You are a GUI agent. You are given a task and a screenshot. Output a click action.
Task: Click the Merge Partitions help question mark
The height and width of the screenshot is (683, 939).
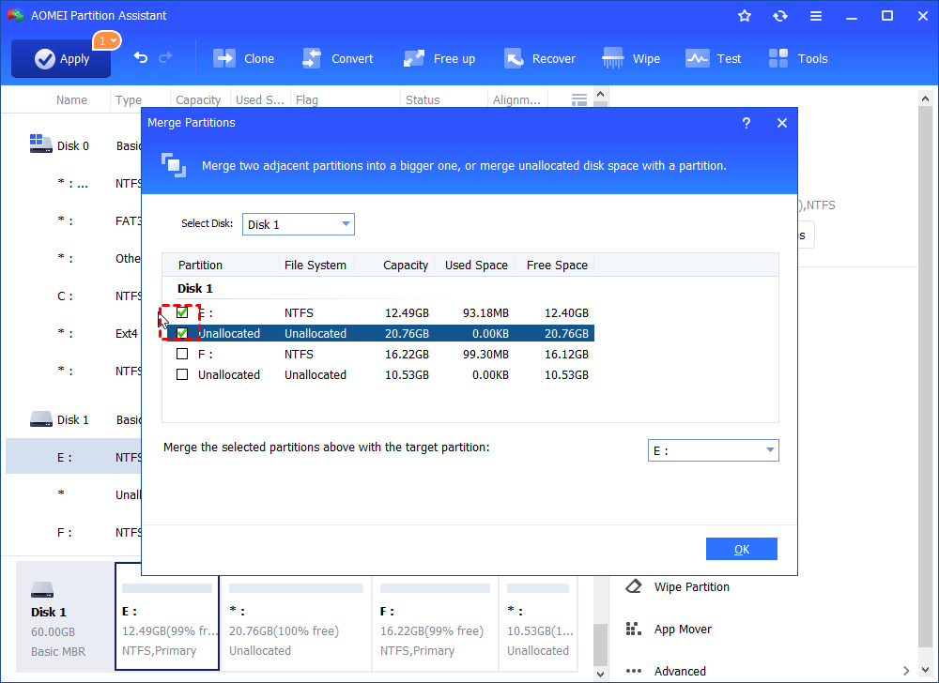tap(747, 123)
